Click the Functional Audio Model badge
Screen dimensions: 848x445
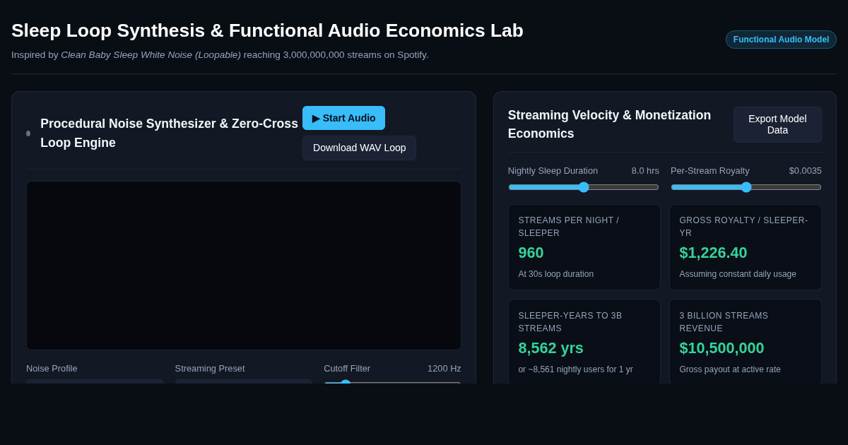pyautogui.click(x=781, y=40)
